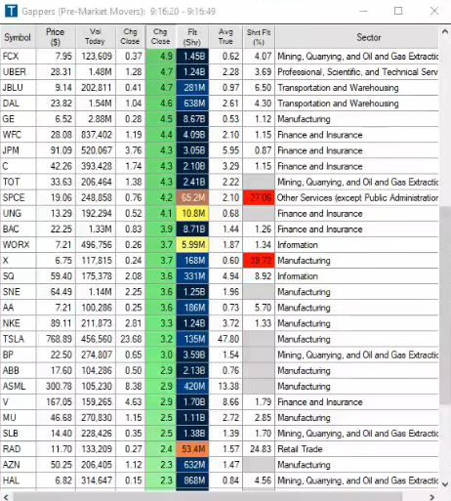Viewport: 451px width, 501px height.
Task: Select the TSLA symbol cell
Action: click(x=18, y=339)
